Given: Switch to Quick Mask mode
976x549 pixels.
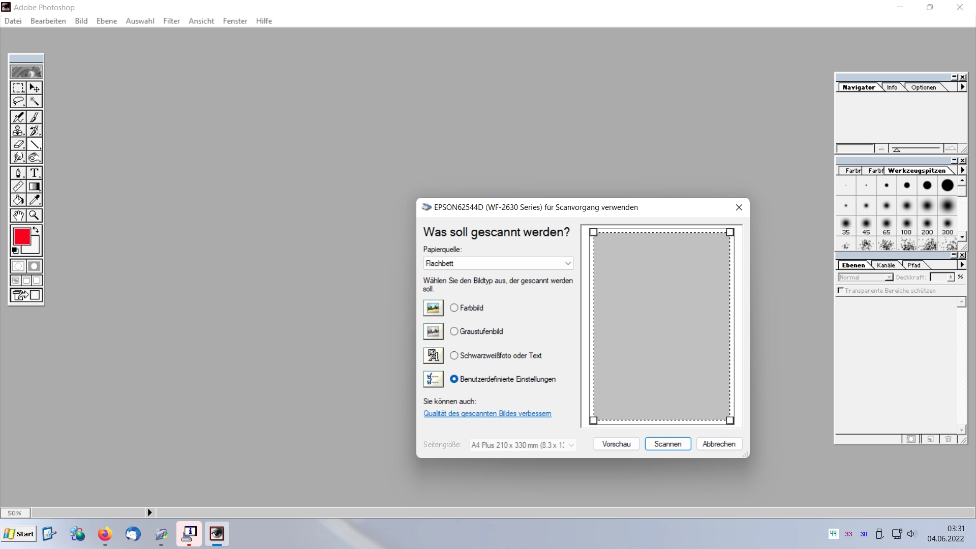Looking at the screenshot, I should pyautogui.click(x=35, y=266).
